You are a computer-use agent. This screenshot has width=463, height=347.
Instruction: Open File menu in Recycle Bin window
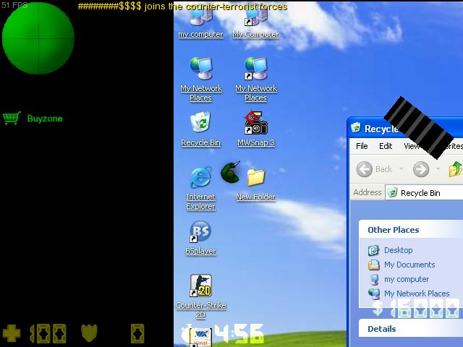click(362, 146)
